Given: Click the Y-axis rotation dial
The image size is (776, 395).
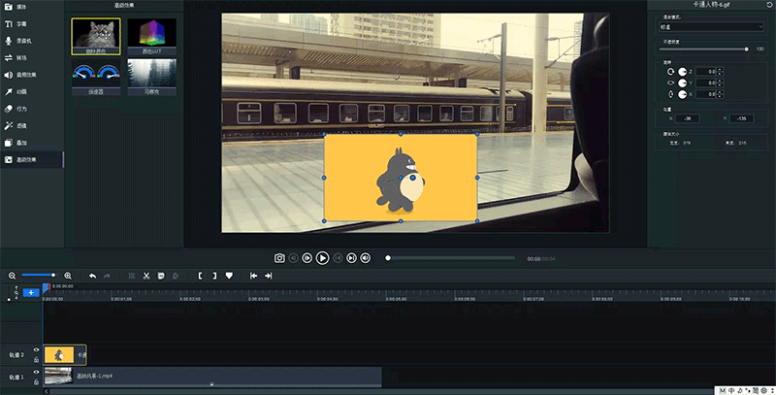Looking at the screenshot, I should click(683, 83).
